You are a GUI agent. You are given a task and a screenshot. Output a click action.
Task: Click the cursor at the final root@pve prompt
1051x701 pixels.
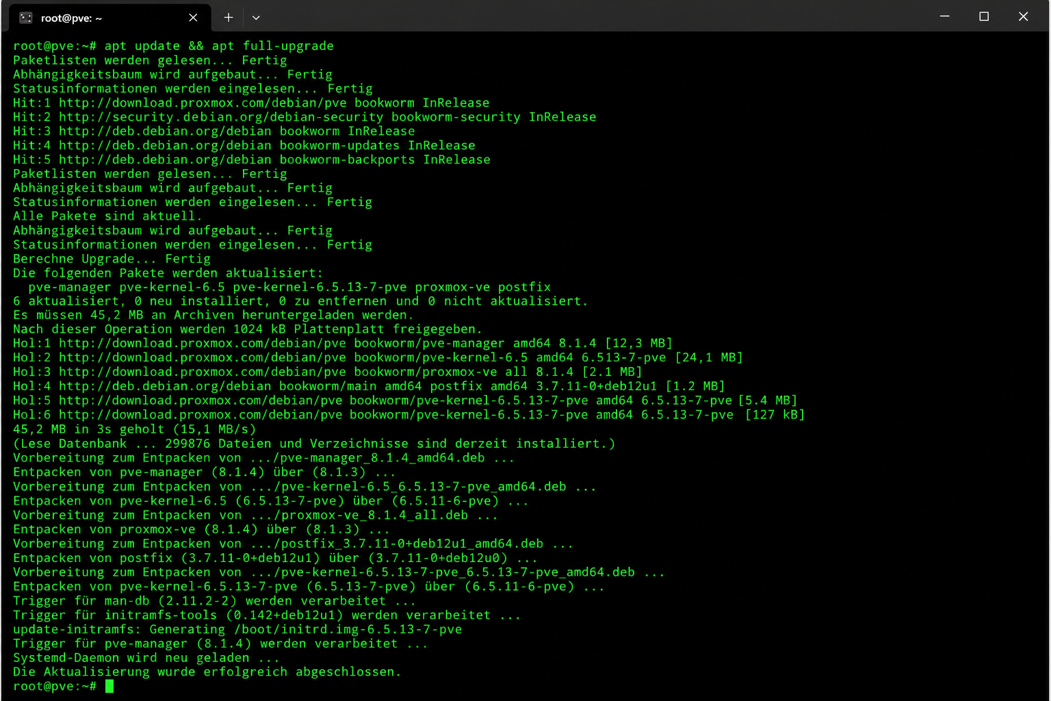pyautogui.click(x=109, y=686)
